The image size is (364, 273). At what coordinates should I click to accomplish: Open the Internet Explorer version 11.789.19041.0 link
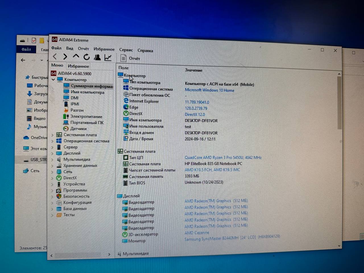(197, 102)
